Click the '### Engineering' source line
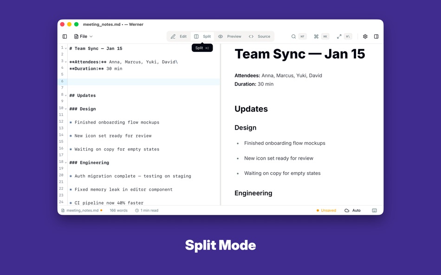The height and width of the screenshot is (275, 441). pyautogui.click(x=89, y=162)
